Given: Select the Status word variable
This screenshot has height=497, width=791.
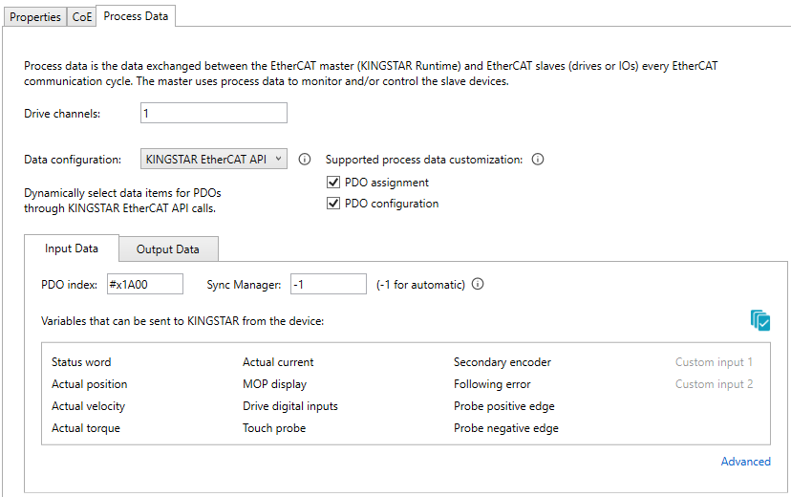Looking at the screenshot, I should point(81,362).
